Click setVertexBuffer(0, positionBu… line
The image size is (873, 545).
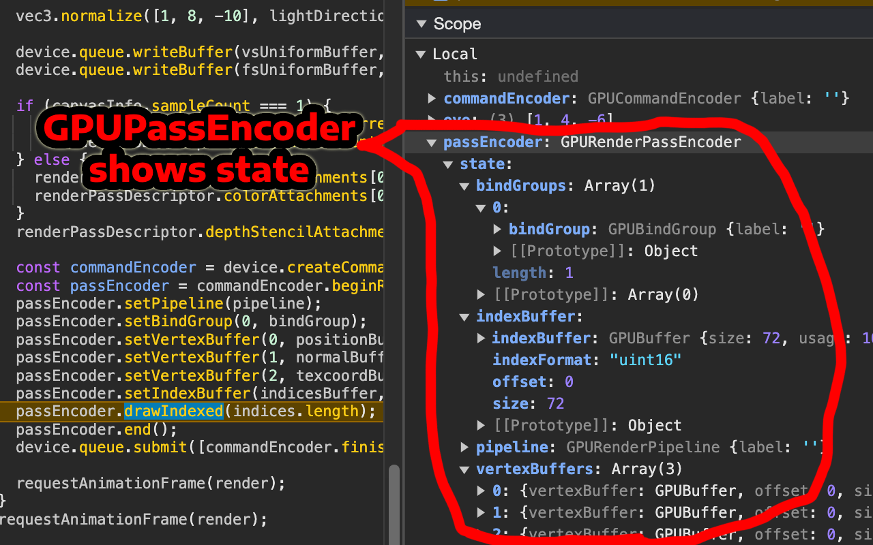tap(200, 339)
